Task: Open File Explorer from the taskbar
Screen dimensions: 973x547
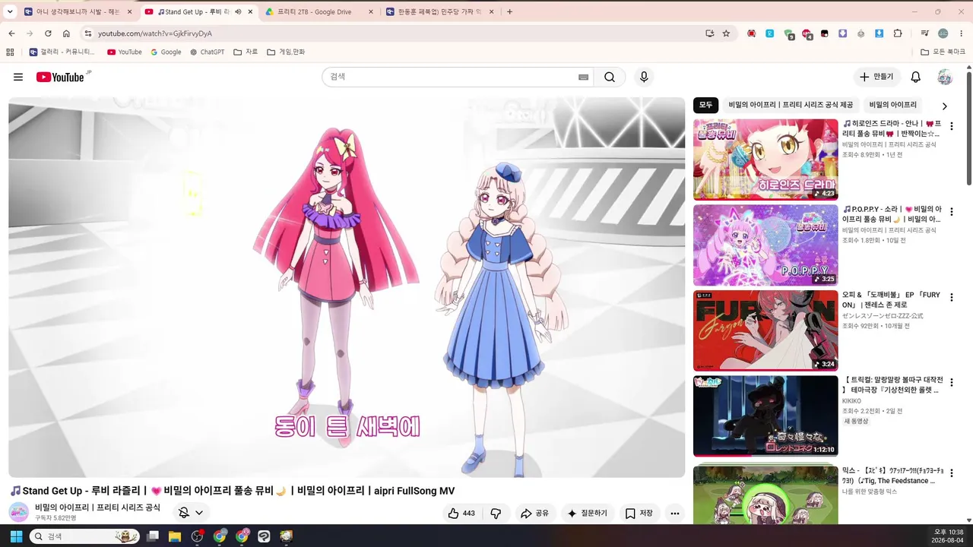Action: pos(175,536)
